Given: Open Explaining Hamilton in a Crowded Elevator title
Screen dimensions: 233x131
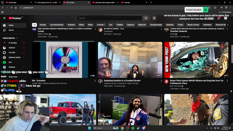Looking at the screenshot, I should coord(122,81).
